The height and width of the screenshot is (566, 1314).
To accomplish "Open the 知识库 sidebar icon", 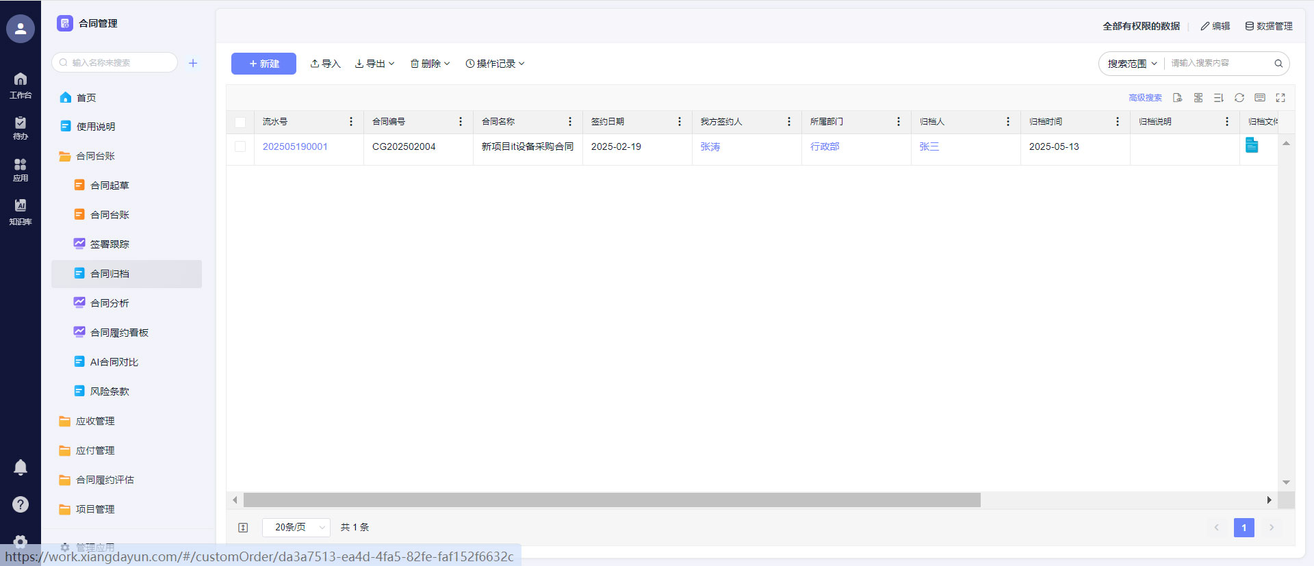I will tap(21, 212).
